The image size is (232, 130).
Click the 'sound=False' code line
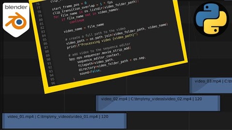pos(90,72)
